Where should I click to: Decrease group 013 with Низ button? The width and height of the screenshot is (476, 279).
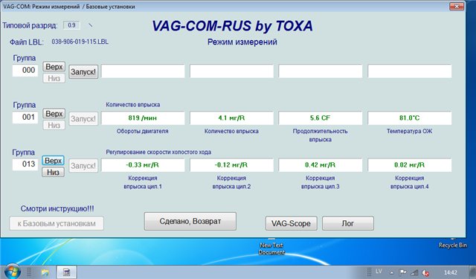click(x=53, y=172)
